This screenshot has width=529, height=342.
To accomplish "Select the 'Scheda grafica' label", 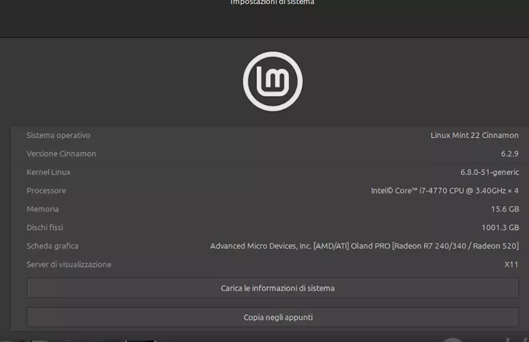I will [x=52, y=246].
